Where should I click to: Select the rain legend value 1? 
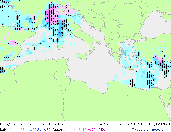[18, 130]
